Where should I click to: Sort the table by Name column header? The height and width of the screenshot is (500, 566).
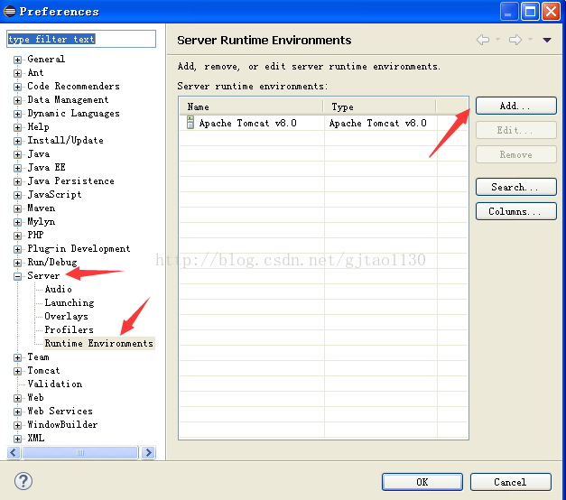[251, 106]
